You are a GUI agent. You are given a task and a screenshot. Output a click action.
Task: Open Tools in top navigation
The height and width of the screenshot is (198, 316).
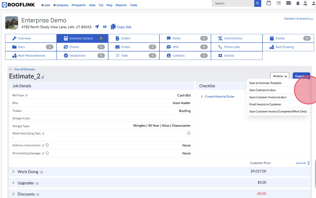tap(134, 5)
